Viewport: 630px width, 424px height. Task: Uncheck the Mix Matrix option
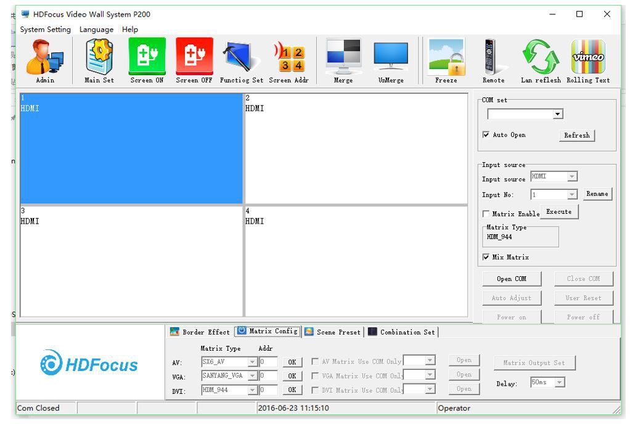[486, 257]
